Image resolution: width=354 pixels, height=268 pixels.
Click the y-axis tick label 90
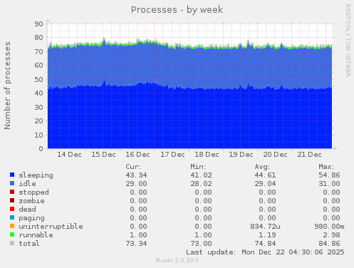click(38, 24)
